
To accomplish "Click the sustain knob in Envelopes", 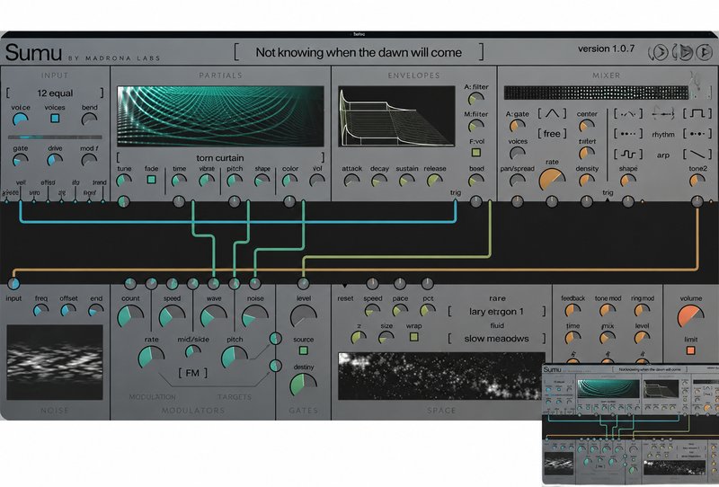I will (407, 181).
